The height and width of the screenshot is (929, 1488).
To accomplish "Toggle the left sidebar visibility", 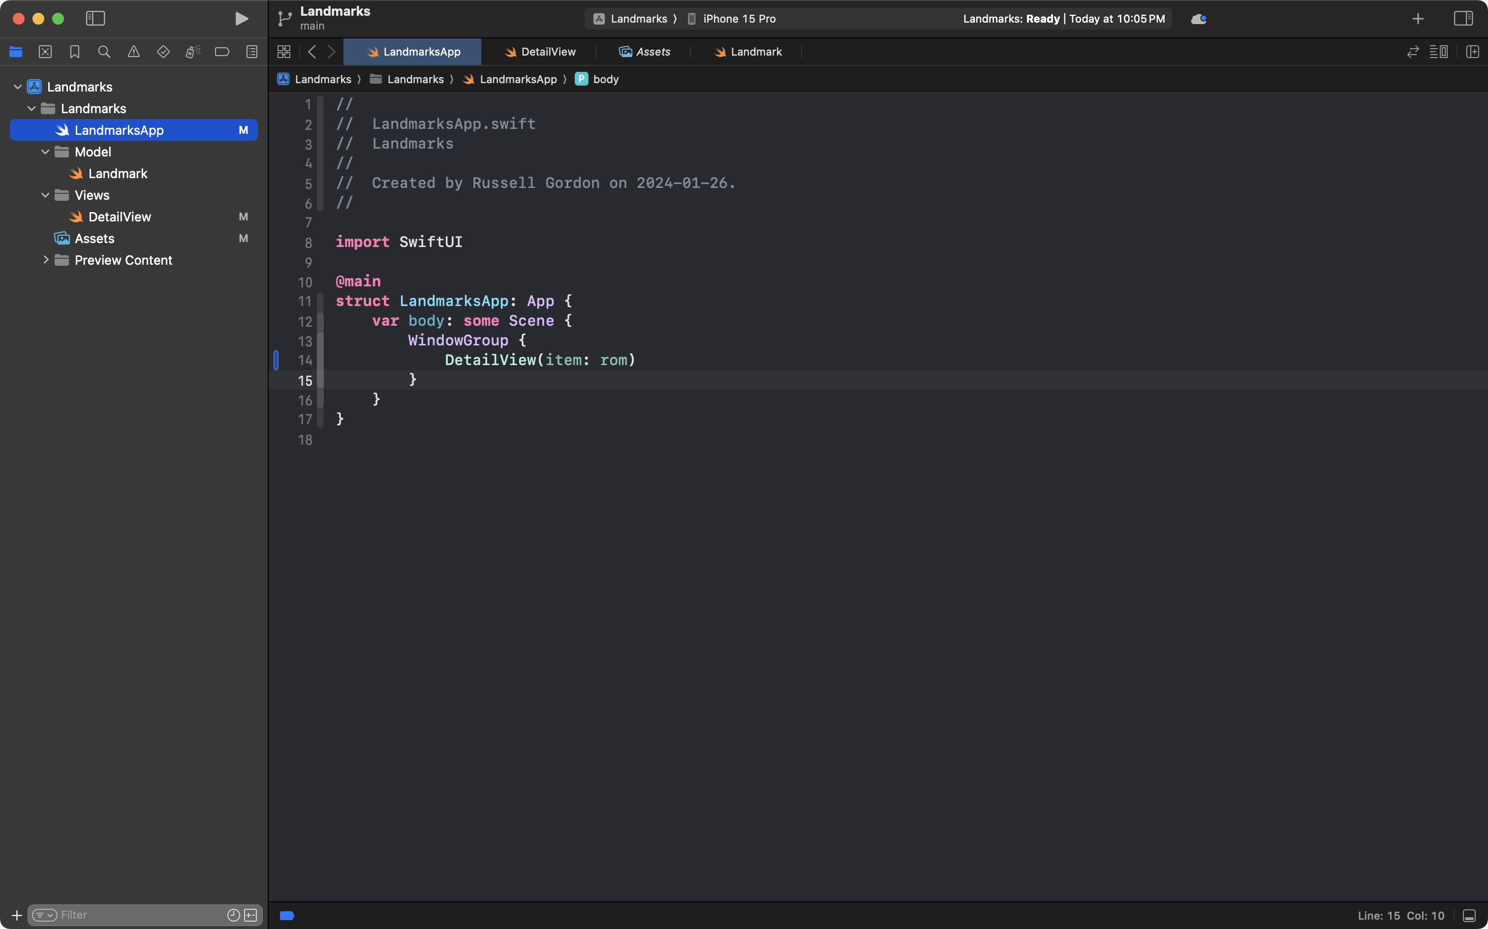I will pos(96,18).
